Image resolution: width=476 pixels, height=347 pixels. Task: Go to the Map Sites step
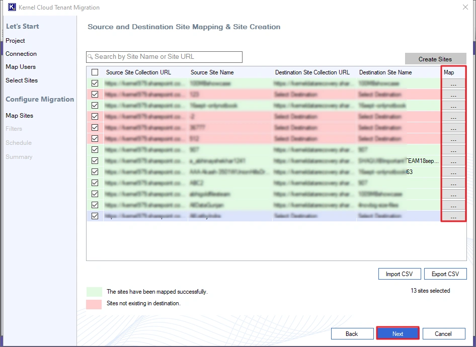[x=19, y=115]
